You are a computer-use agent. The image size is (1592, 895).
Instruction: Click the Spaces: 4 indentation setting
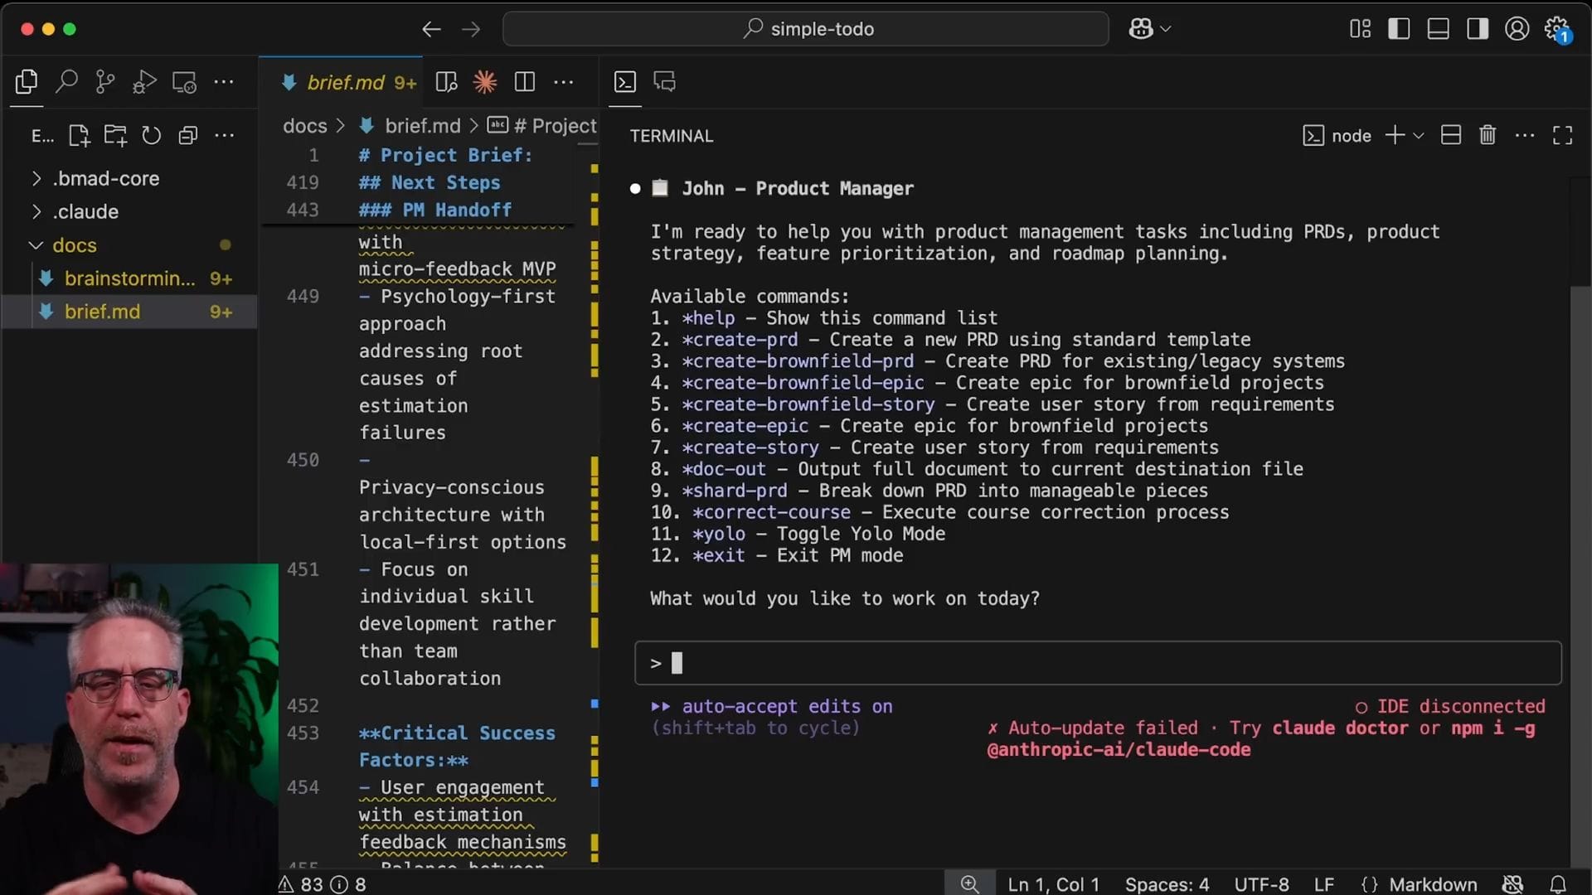click(1167, 884)
